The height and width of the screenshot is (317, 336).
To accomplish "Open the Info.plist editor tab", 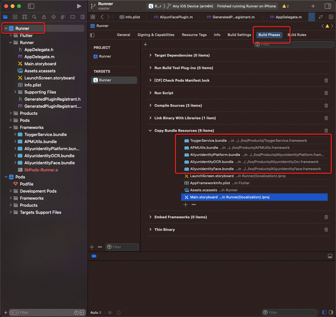I will (130, 17).
